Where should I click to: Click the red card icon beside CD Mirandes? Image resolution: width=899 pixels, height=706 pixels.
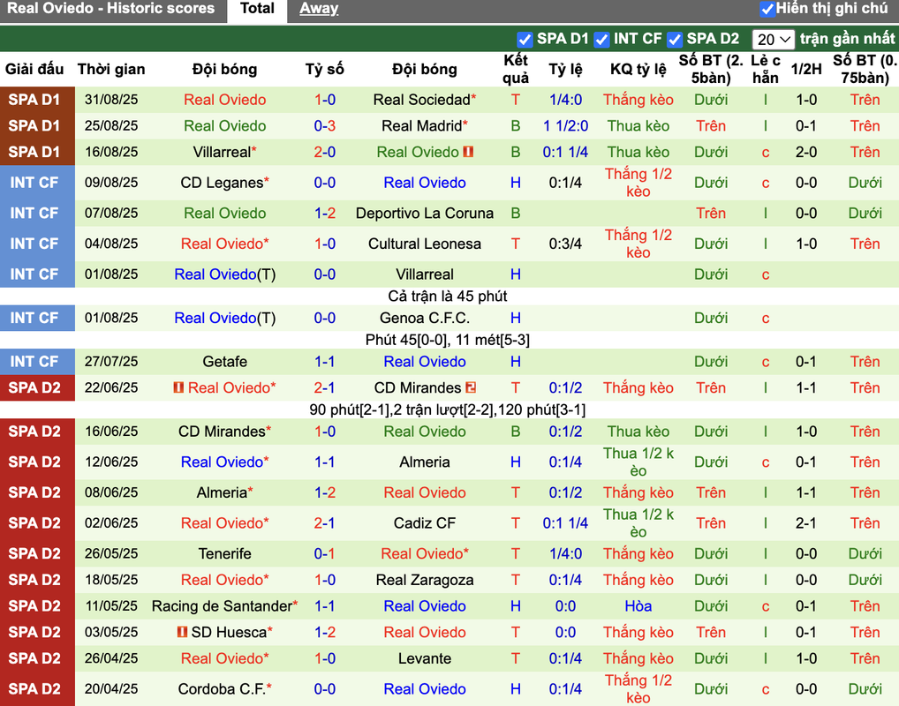[x=472, y=388]
